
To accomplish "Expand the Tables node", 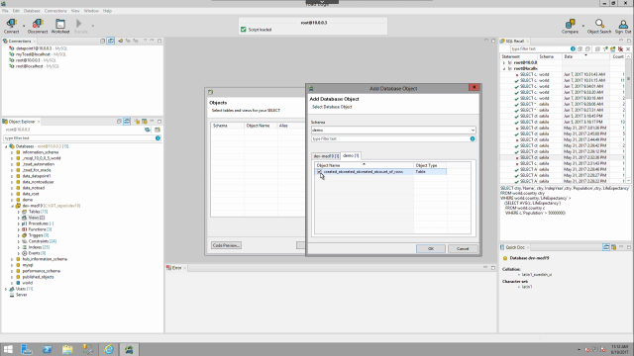I will (18, 212).
